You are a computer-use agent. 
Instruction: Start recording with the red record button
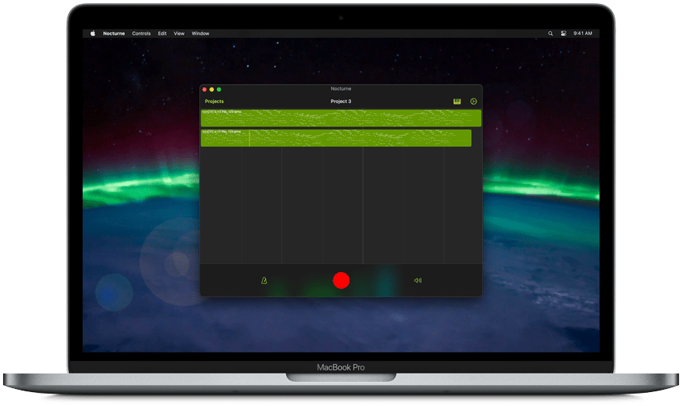pos(341,280)
